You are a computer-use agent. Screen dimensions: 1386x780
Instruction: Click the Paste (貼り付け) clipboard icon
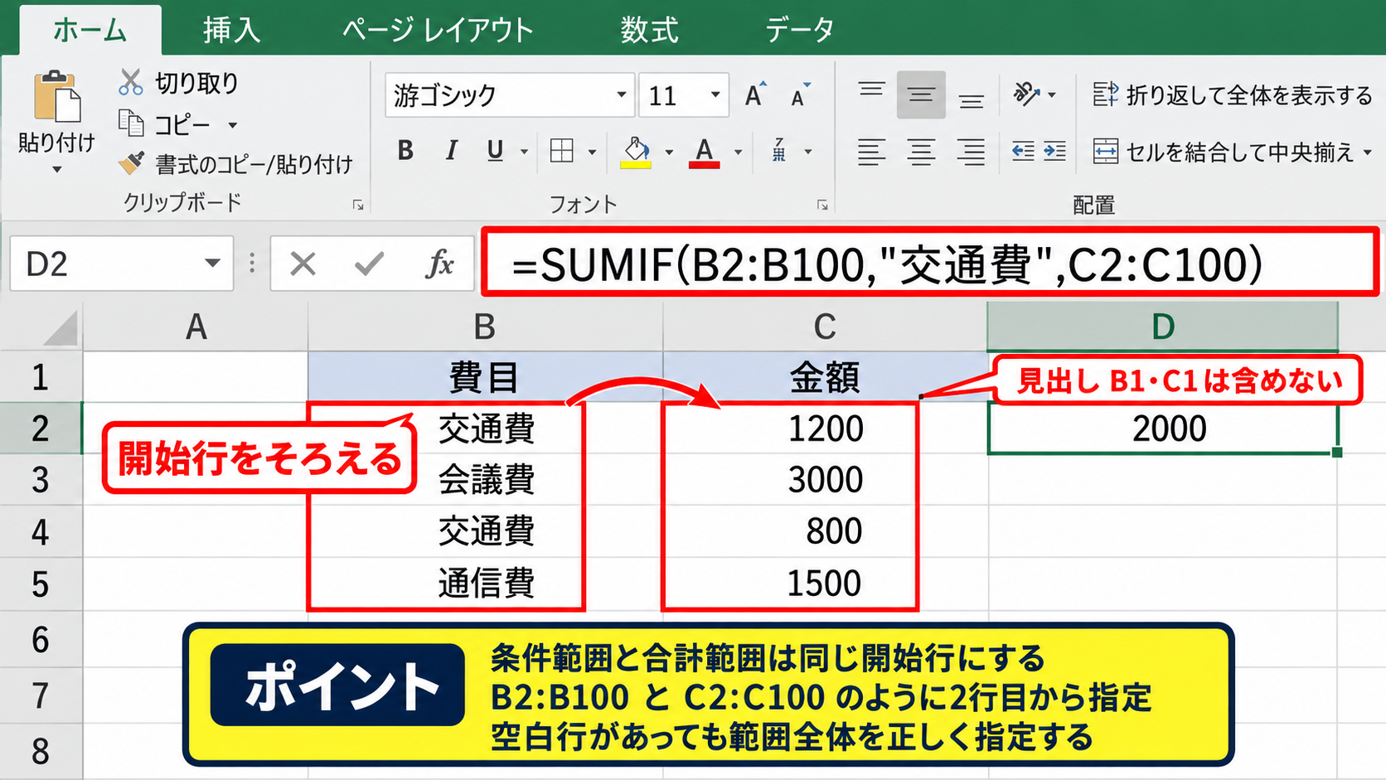[x=56, y=97]
